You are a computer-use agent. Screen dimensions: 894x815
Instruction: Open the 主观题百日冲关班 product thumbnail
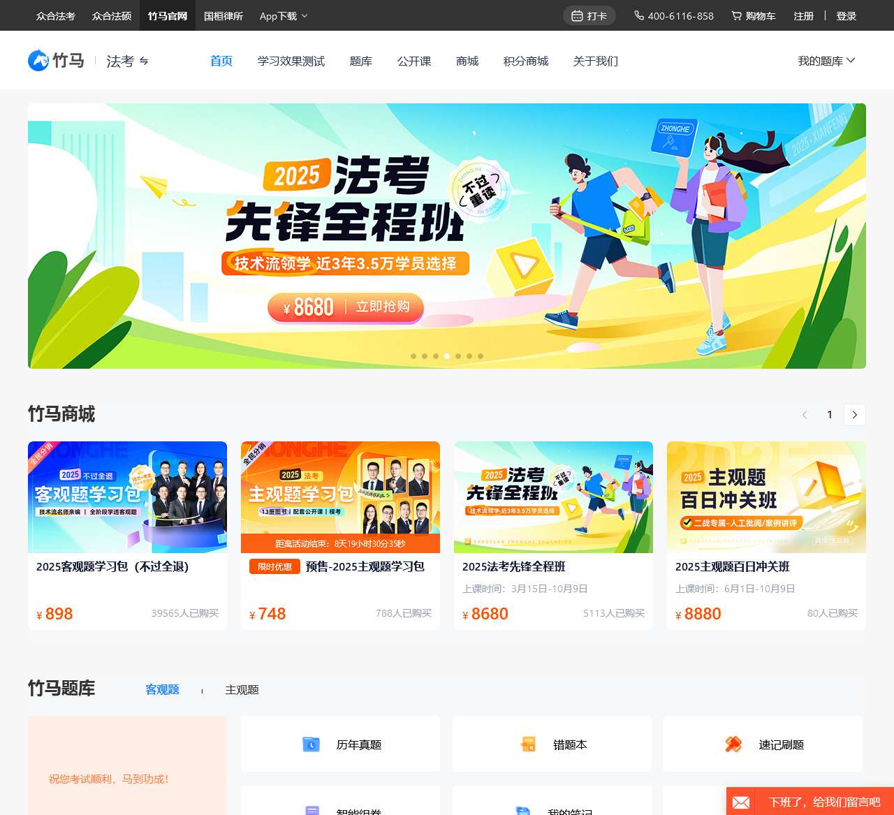766,497
